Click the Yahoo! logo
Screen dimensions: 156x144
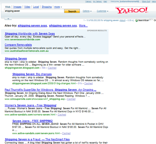pos(132,10)
